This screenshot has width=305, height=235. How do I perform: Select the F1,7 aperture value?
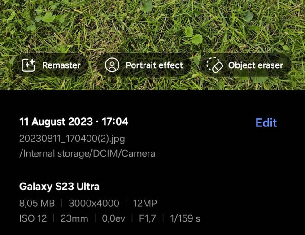pyautogui.click(x=148, y=218)
